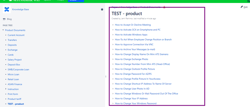Click the PAGE TREE section heading
The image size is (250, 107).
8,25
